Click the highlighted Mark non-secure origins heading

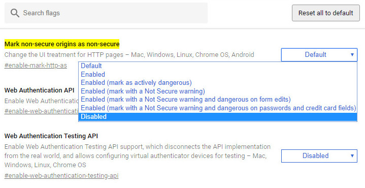tap(62, 44)
